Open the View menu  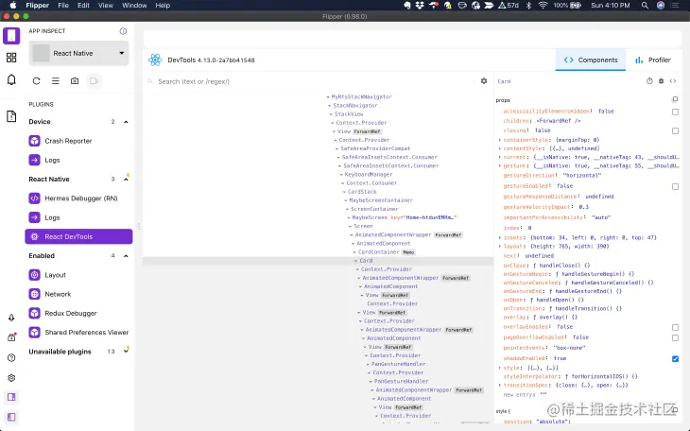pyautogui.click(x=106, y=6)
